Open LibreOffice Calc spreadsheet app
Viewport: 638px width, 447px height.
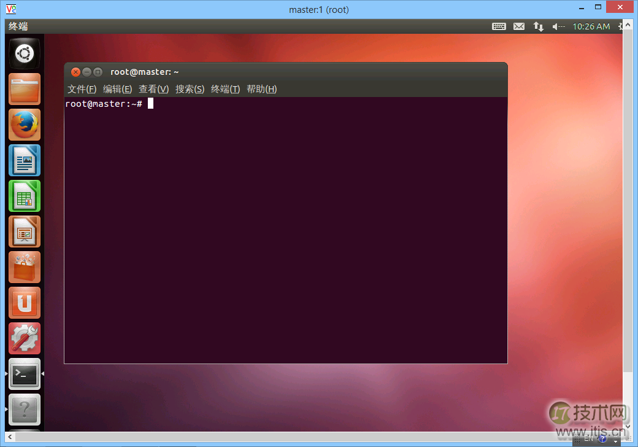click(25, 196)
